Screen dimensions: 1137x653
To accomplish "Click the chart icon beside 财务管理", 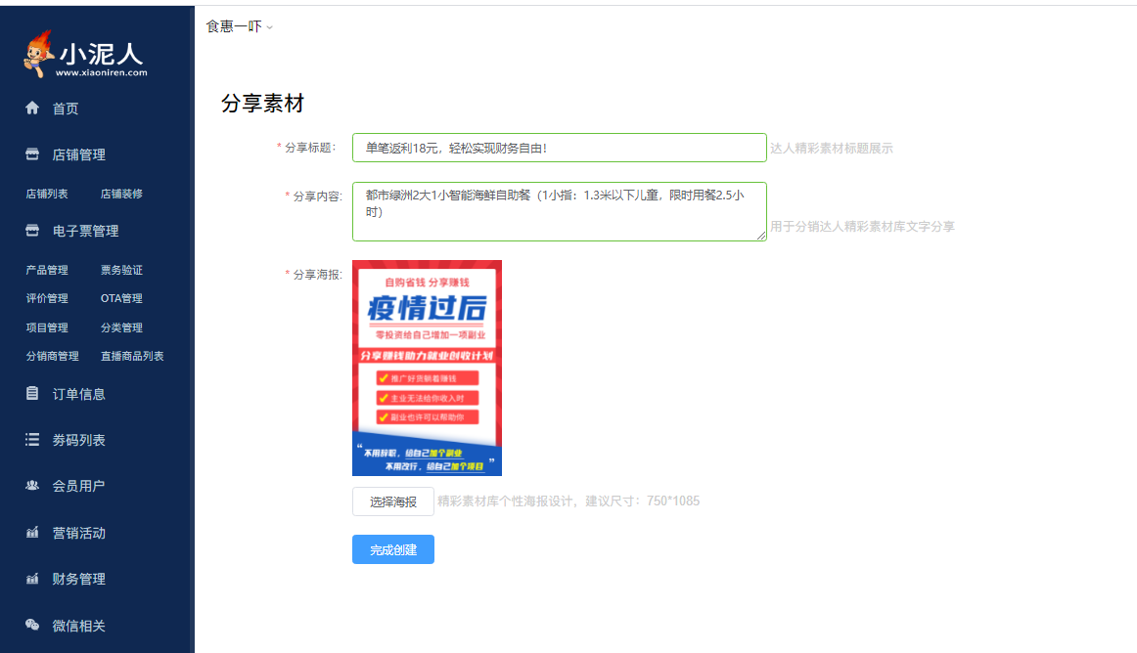I will pos(32,579).
